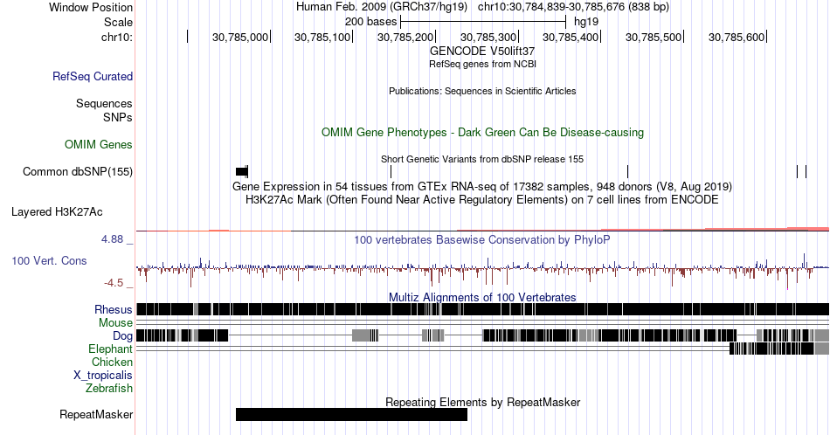Click the RefSeq Curated track label

point(93,76)
